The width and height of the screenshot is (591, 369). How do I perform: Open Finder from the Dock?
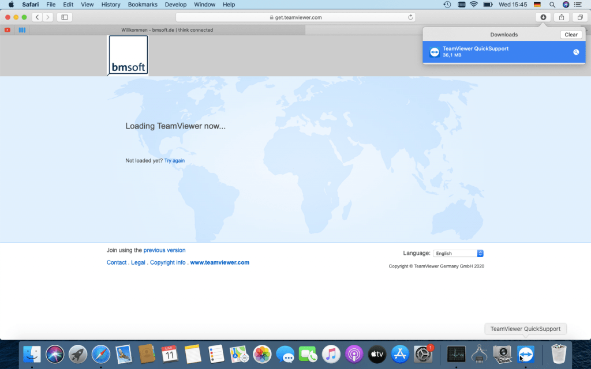click(x=32, y=354)
